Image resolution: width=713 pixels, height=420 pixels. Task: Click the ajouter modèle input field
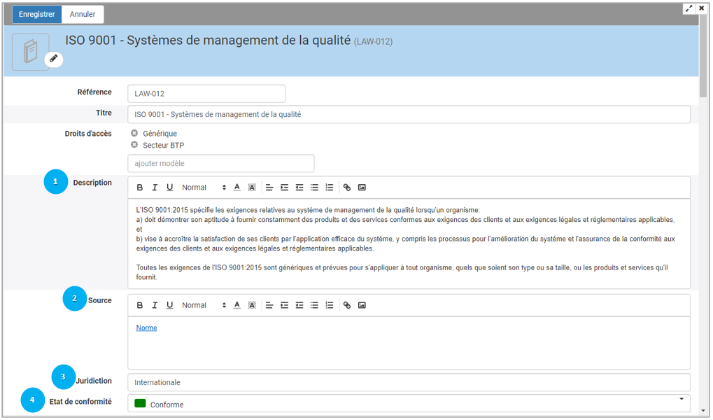[220, 163]
